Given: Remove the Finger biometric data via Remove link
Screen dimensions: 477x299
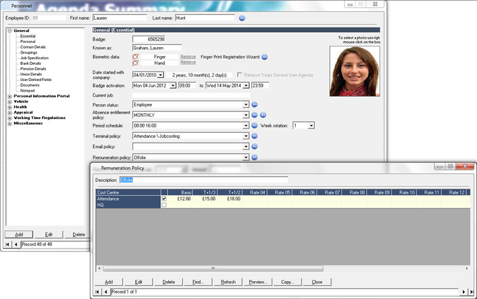Looking at the screenshot, I should [x=188, y=57].
